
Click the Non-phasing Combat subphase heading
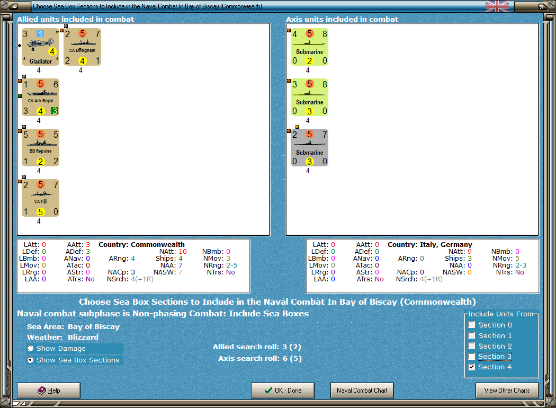pos(163,313)
